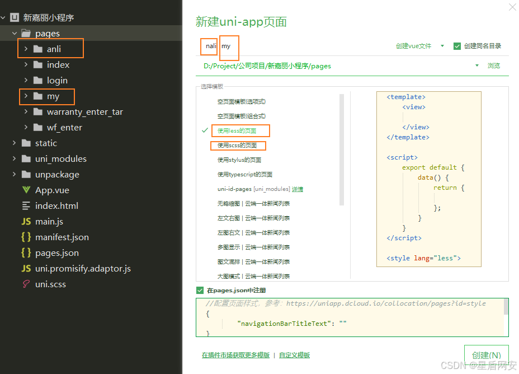Open the 自定义模板 link

coord(294,355)
